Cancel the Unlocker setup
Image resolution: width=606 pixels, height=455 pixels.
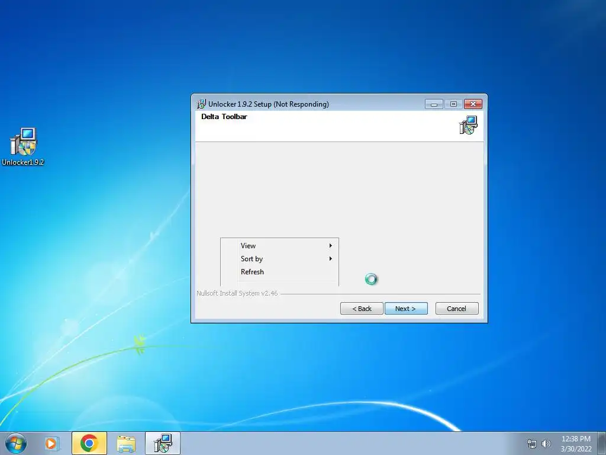457,308
